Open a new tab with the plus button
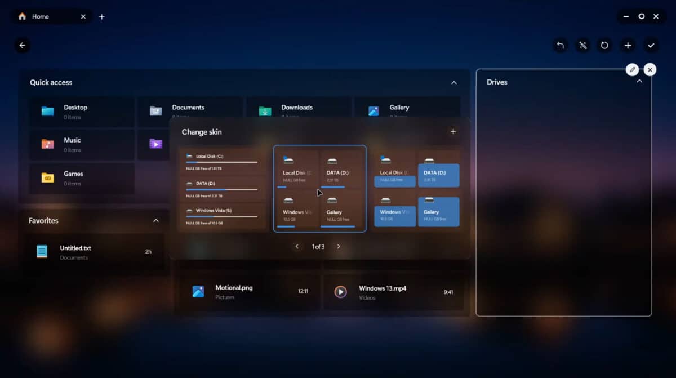 (102, 16)
